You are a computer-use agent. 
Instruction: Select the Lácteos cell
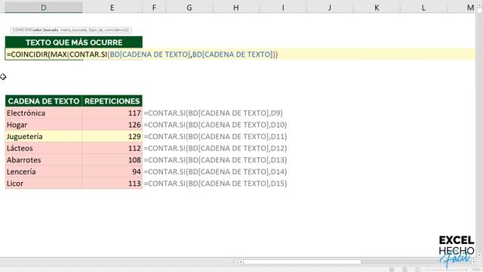[x=44, y=148]
